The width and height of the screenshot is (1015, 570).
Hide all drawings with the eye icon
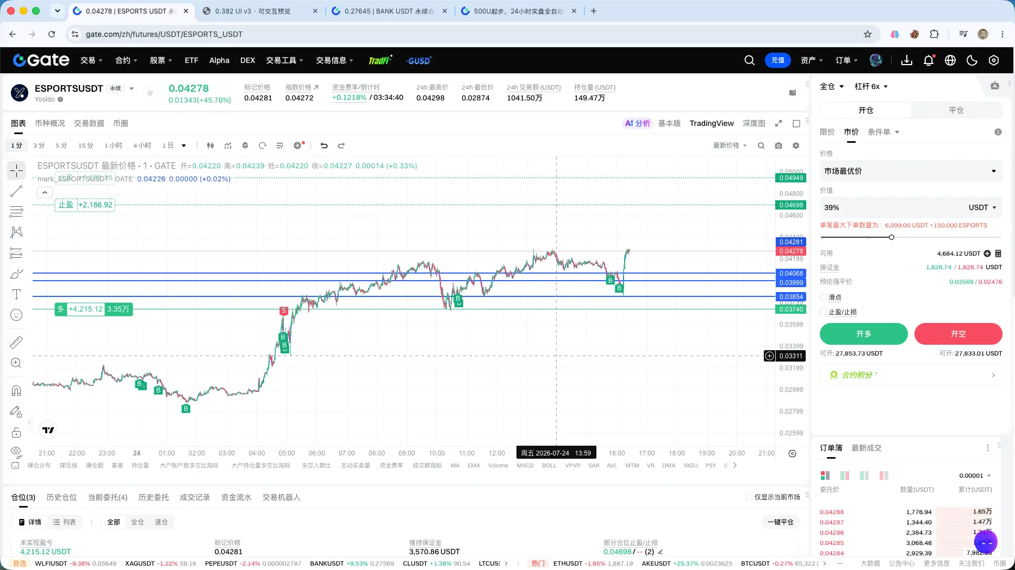click(16, 451)
